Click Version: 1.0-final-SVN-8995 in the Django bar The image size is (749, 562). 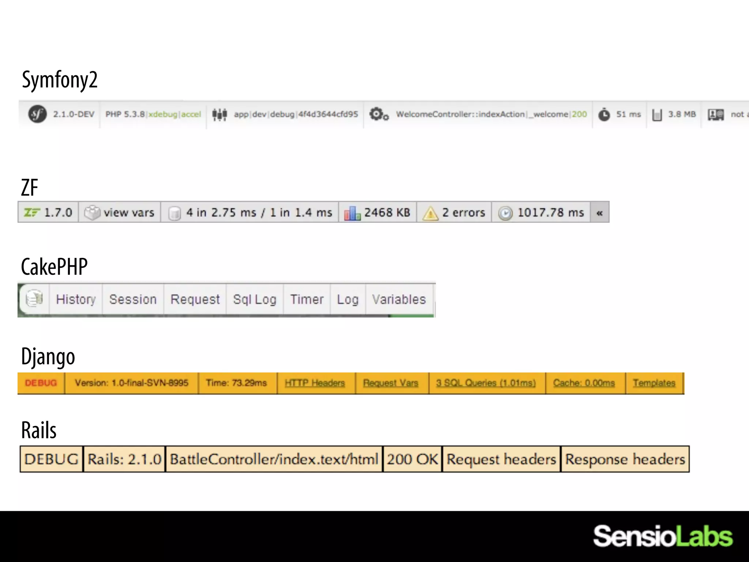(x=132, y=383)
